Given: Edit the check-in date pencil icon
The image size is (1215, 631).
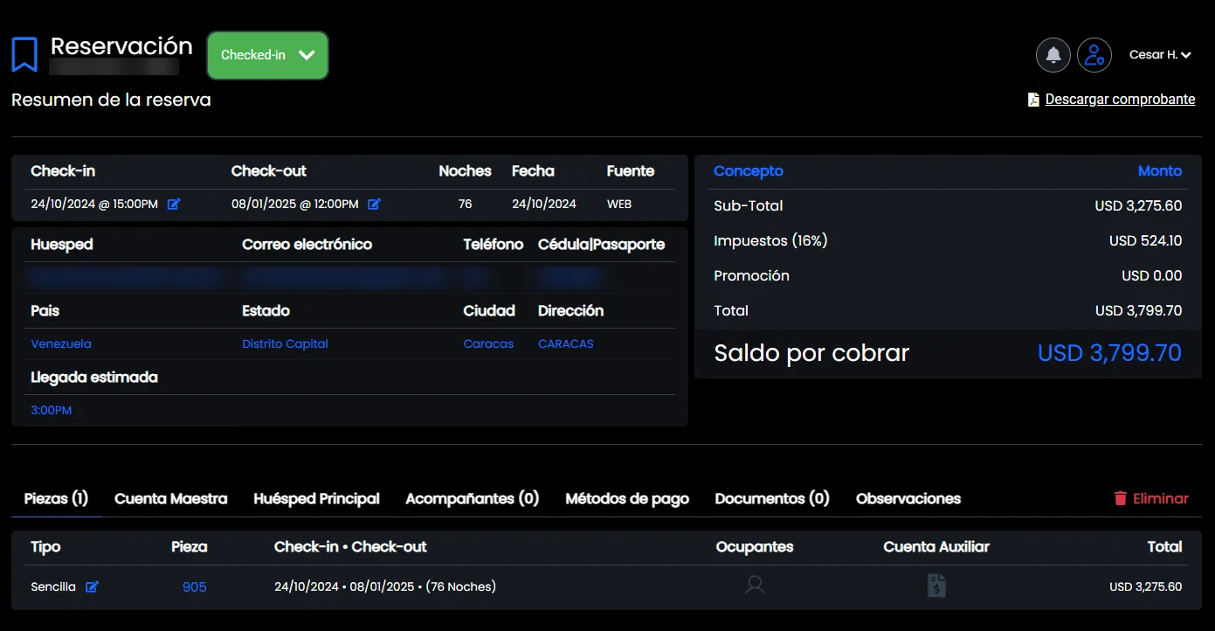Looking at the screenshot, I should [x=174, y=204].
